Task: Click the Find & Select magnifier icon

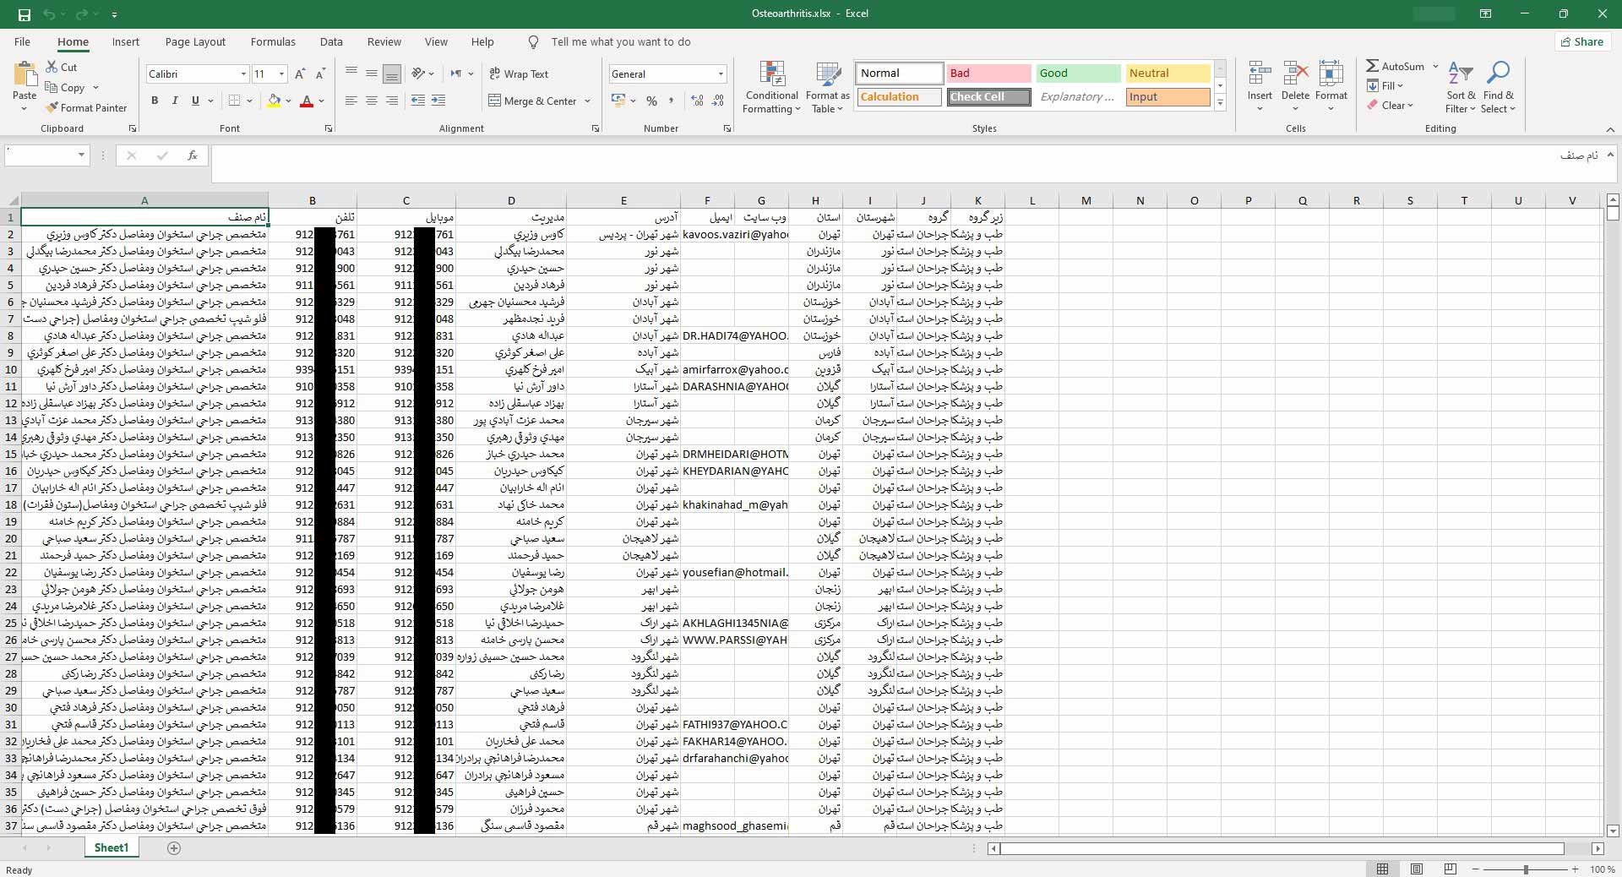Action: pyautogui.click(x=1498, y=74)
